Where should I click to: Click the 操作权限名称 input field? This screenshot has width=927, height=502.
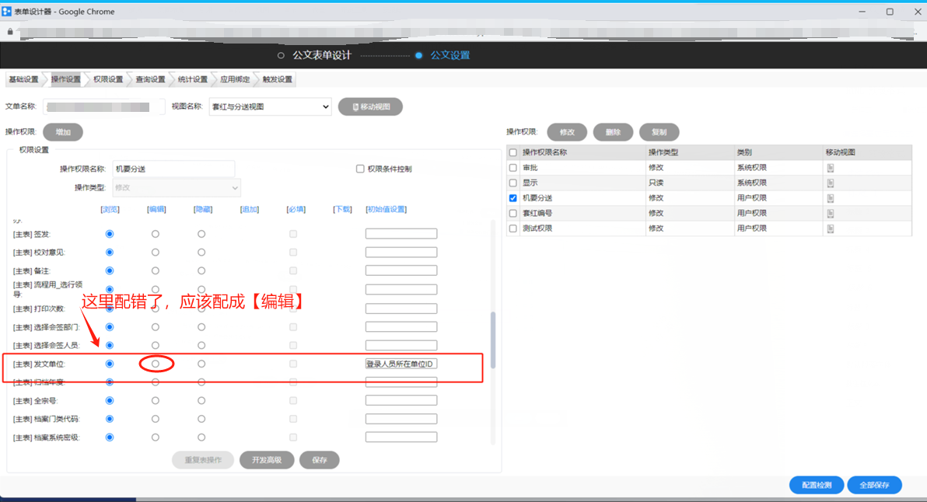click(174, 169)
